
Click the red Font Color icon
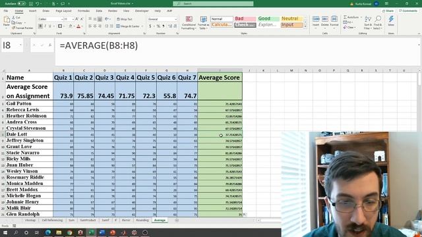(x=78, y=26)
